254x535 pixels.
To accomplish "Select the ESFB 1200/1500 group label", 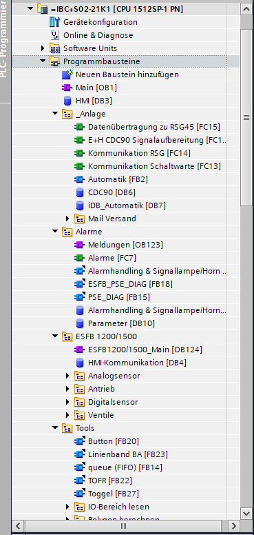I will click(x=106, y=336).
